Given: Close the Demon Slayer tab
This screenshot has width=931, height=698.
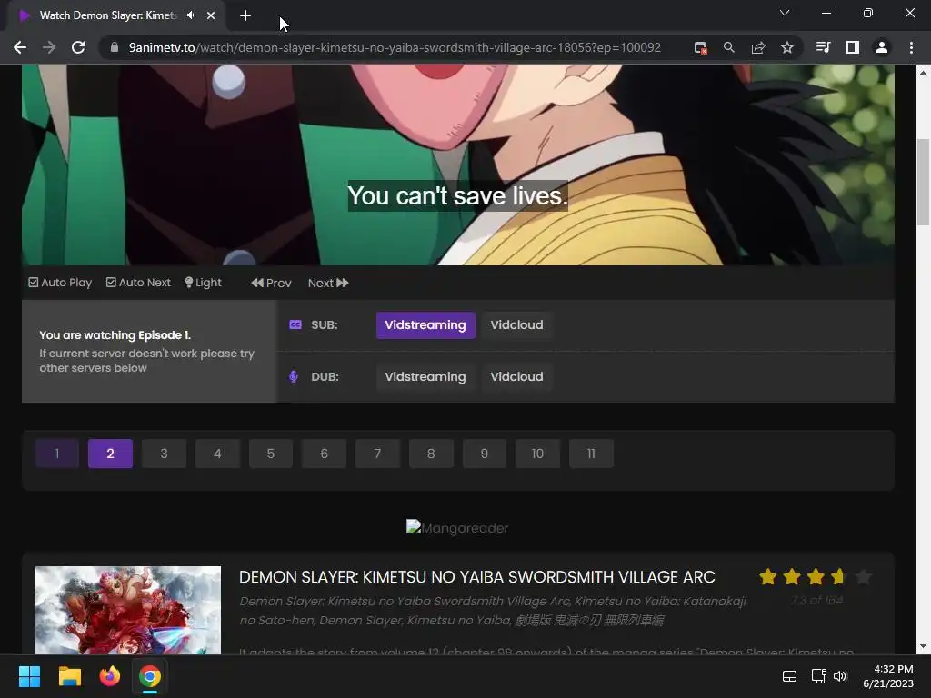Looking at the screenshot, I should (211, 15).
